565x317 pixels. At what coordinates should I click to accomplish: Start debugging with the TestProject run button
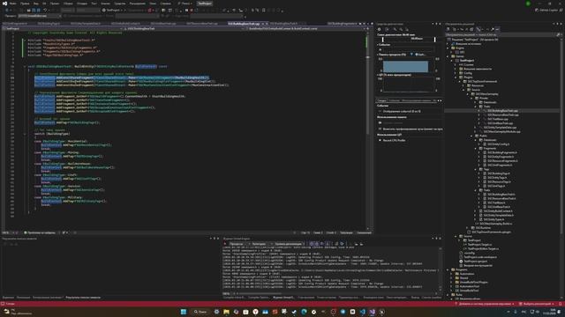click(x=112, y=10)
